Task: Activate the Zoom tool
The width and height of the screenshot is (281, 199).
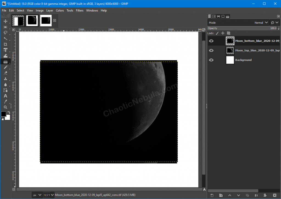Action: (5, 107)
